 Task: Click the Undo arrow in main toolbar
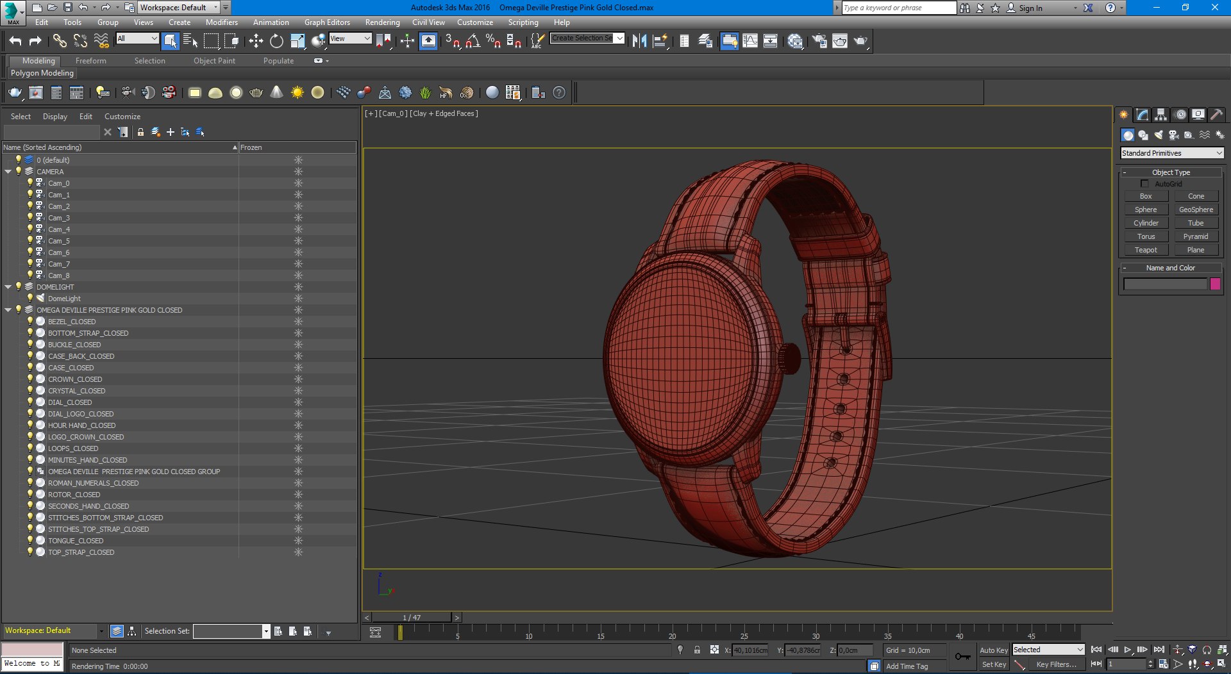(x=15, y=41)
